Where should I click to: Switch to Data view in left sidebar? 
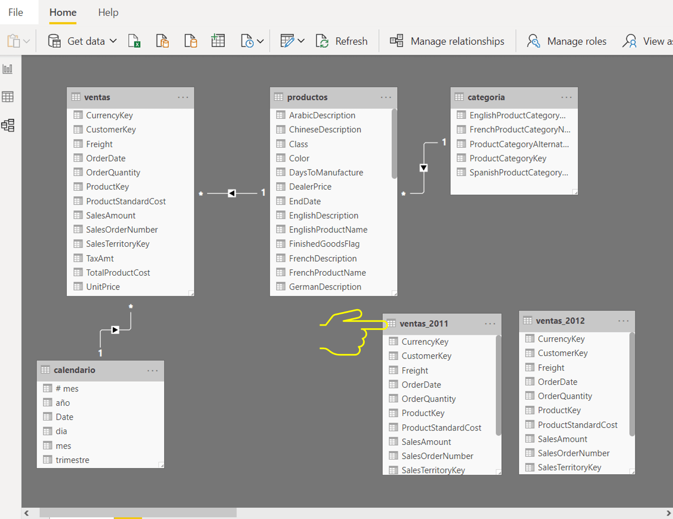pos(7,97)
